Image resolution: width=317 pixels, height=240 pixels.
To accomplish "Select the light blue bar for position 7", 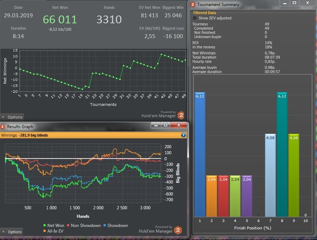I will pos(270,175).
